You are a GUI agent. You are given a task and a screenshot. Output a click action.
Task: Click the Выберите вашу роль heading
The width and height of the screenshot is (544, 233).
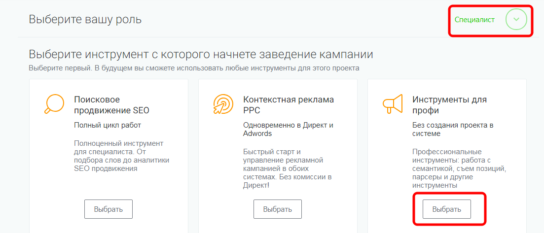click(85, 20)
